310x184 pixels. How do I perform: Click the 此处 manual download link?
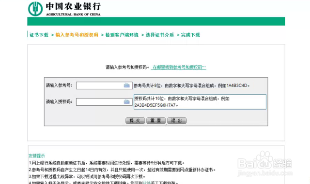click(146, 183)
